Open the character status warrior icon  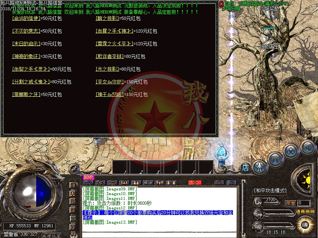[260, 167]
